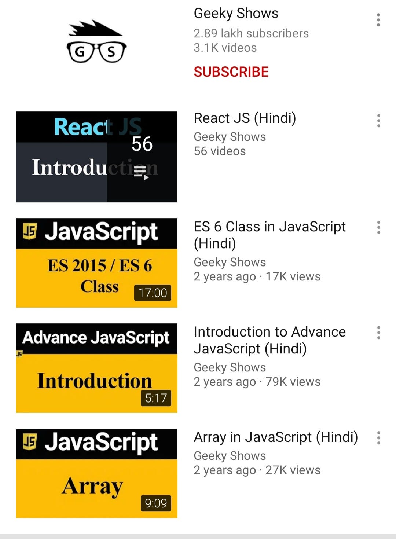Open Array in JavaScript (Hindi) video title

coord(276,437)
